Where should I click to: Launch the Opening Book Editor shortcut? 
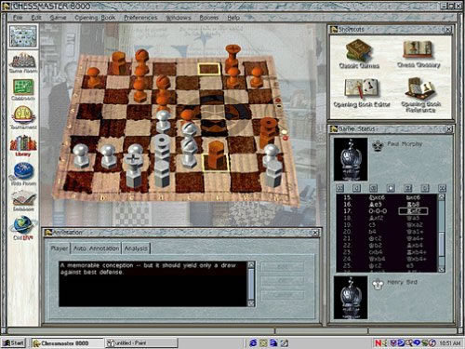pyautogui.click(x=362, y=93)
